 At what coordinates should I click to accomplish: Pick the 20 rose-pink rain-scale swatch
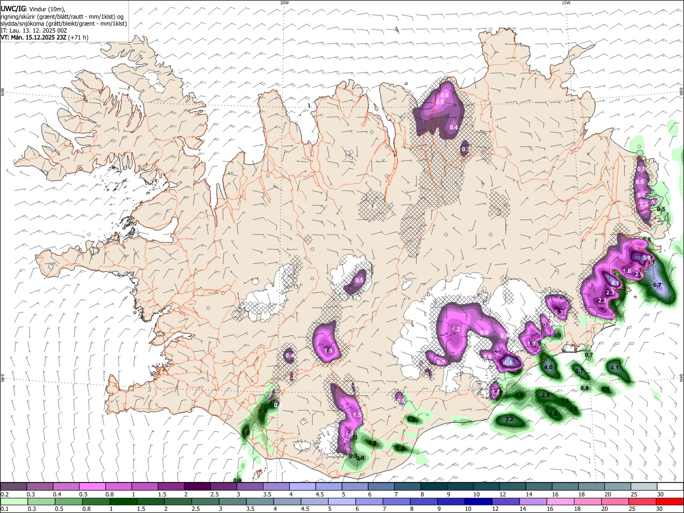pos(616,501)
